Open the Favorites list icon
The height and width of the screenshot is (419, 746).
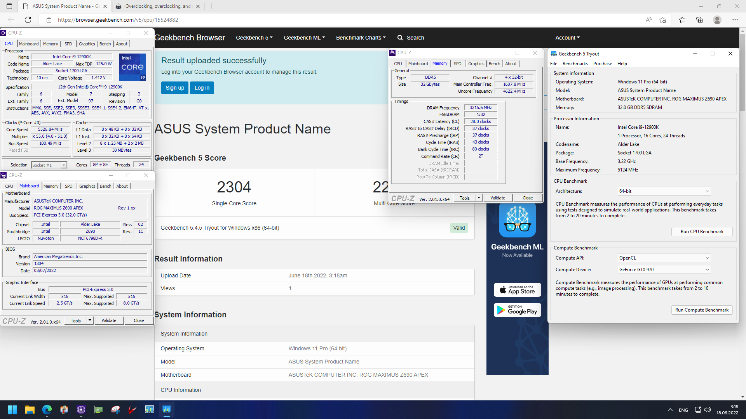pyautogui.click(x=682, y=20)
